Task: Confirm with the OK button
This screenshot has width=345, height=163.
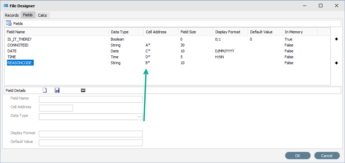Action: click(298, 155)
